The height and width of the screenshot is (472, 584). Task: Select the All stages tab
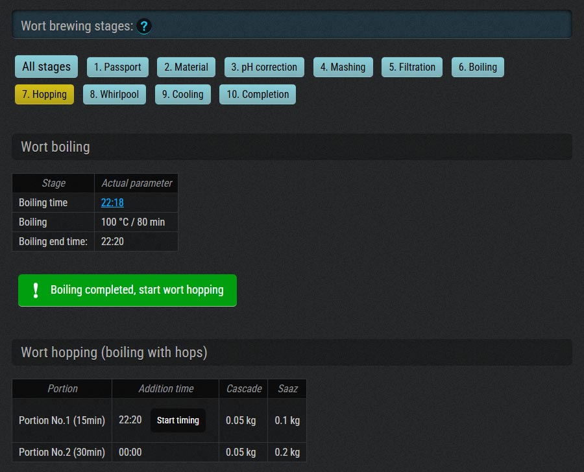pyautogui.click(x=46, y=66)
